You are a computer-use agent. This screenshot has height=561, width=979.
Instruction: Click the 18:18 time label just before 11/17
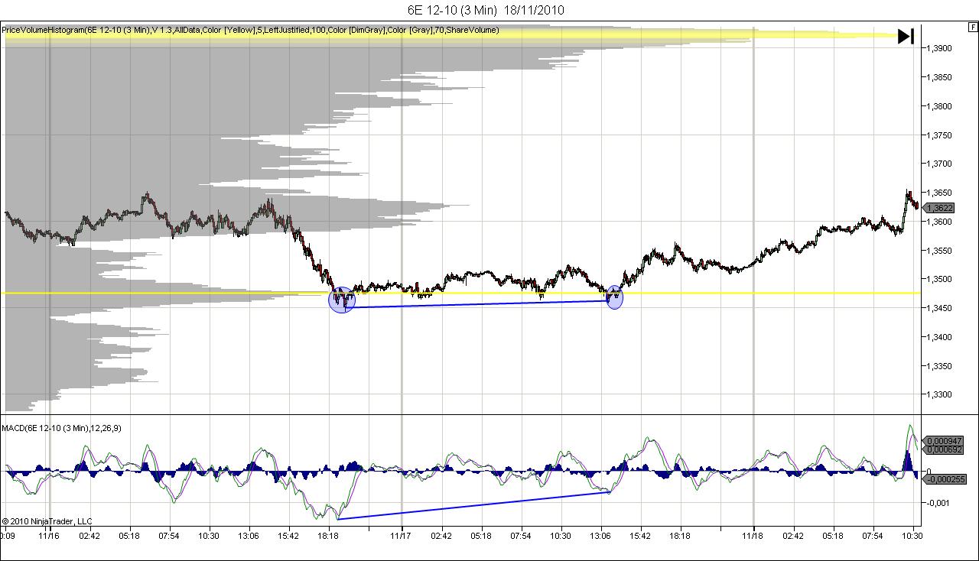(328, 536)
